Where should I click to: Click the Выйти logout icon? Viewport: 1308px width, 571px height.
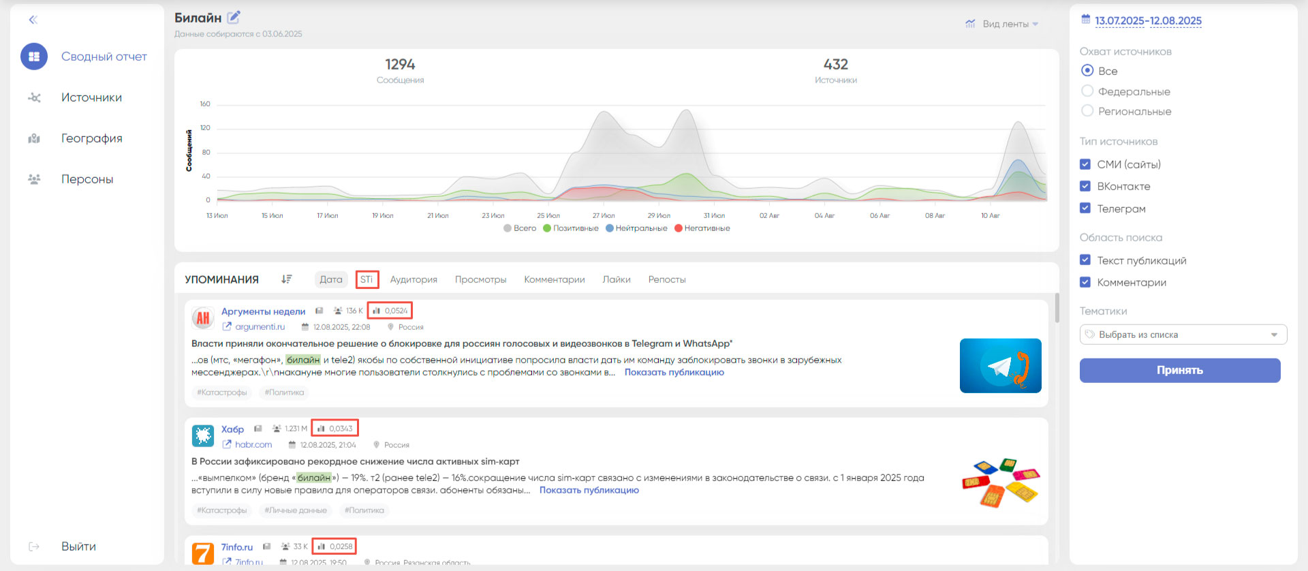click(x=34, y=546)
